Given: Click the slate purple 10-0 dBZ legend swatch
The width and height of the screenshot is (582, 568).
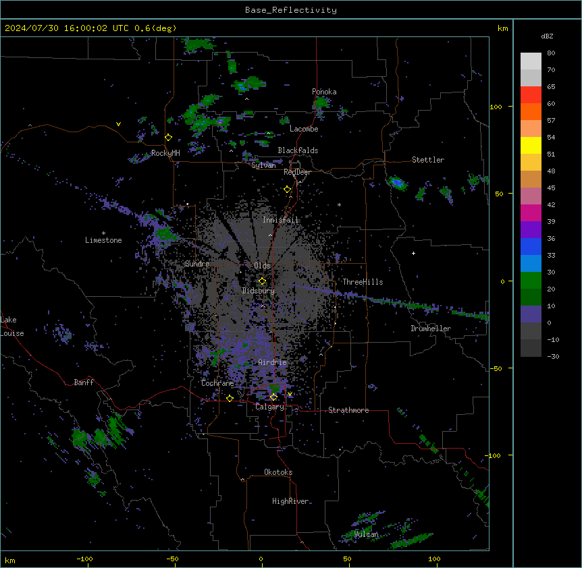Looking at the screenshot, I should [x=531, y=314].
